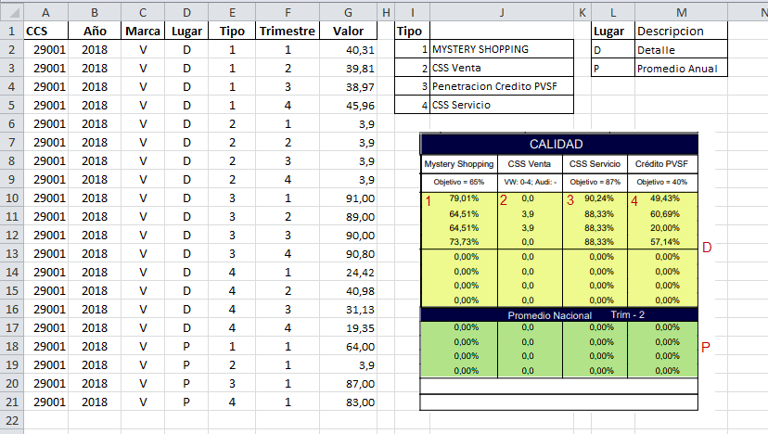
Task: Select the Descripcion header cell
Action: click(681, 31)
